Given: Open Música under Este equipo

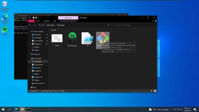Looking at the screenshot, I should tap(37, 74).
